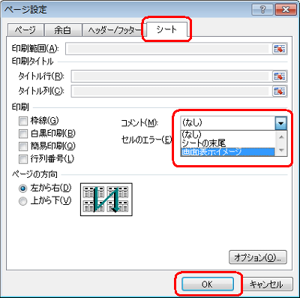300x298 pixels.
Task: Click the page order preview image
Action: click(x=106, y=200)
